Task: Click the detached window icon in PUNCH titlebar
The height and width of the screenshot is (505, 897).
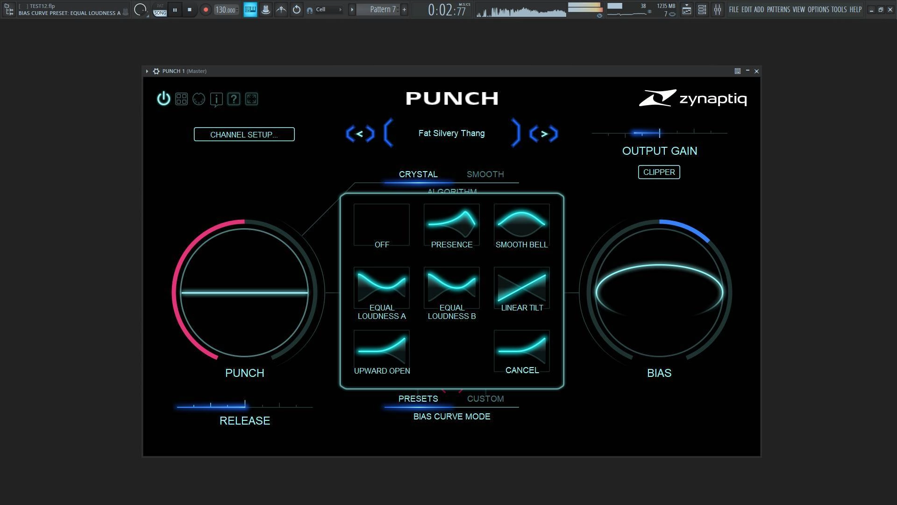Action: [737, 71]
